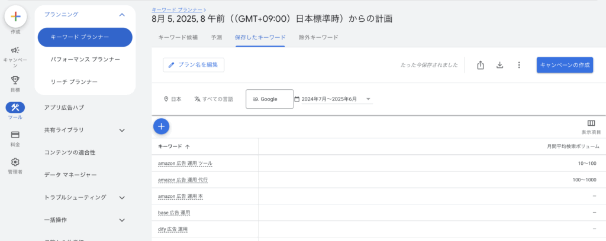606x241 pixels.
Task: Open the Campaigns megaphone icon
Action: [15, 51]
